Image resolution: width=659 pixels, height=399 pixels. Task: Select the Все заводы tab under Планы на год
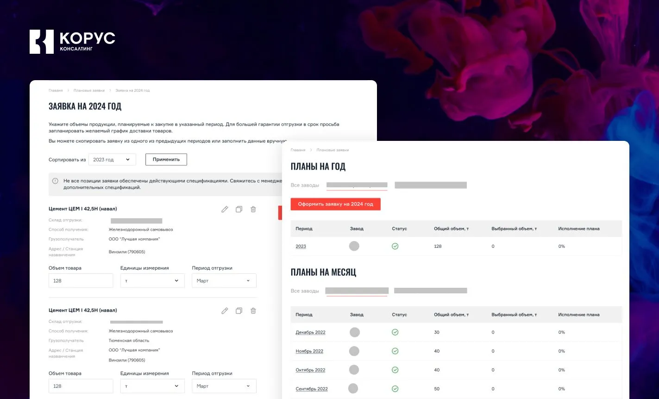pos(305,185)
